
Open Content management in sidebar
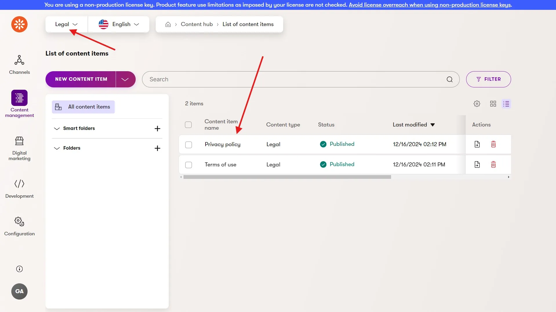pyautogui.click(x=19, y=104)
